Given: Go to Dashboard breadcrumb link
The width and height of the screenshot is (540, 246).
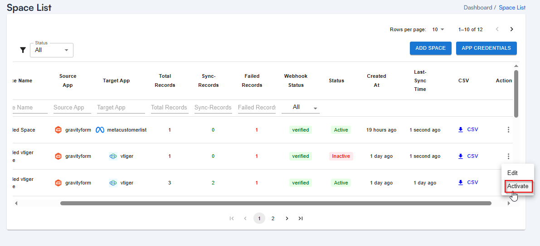Looking at the screenshot, I should pos(477,8).
